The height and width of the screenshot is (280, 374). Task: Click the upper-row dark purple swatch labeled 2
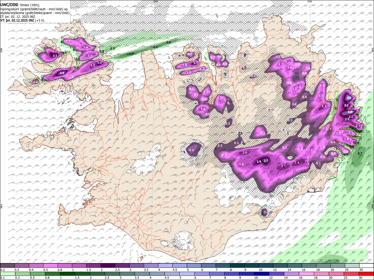click(x=108, y=265)
